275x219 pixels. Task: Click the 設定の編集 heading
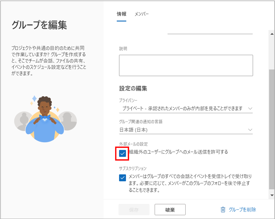(133, 89)
